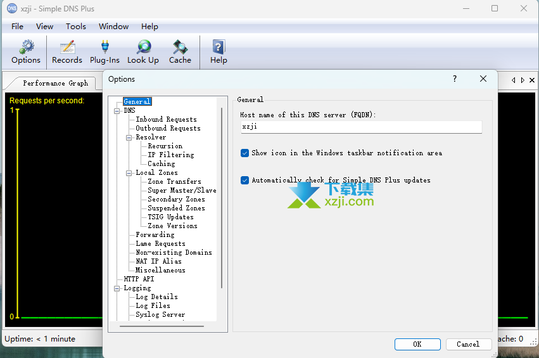Open the Help menu
The width and height of the screenshot is (539, 358).
click(x=149, y=27)
